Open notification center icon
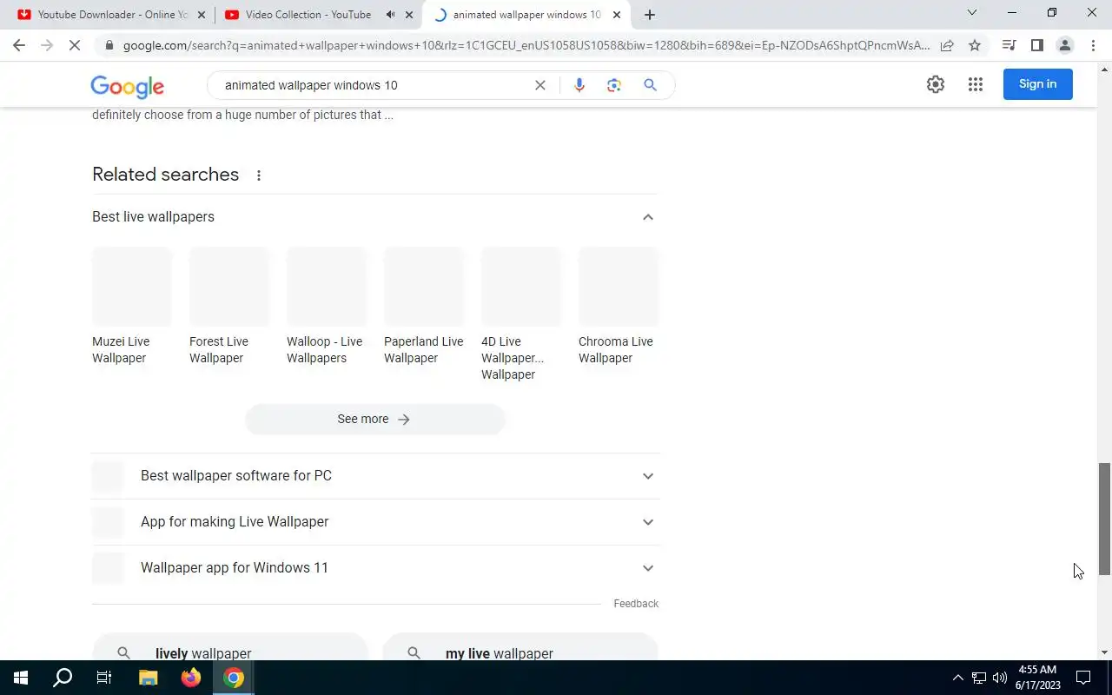The height and width of the screenshot is (695, 1112). click(x=1083, y=678)
